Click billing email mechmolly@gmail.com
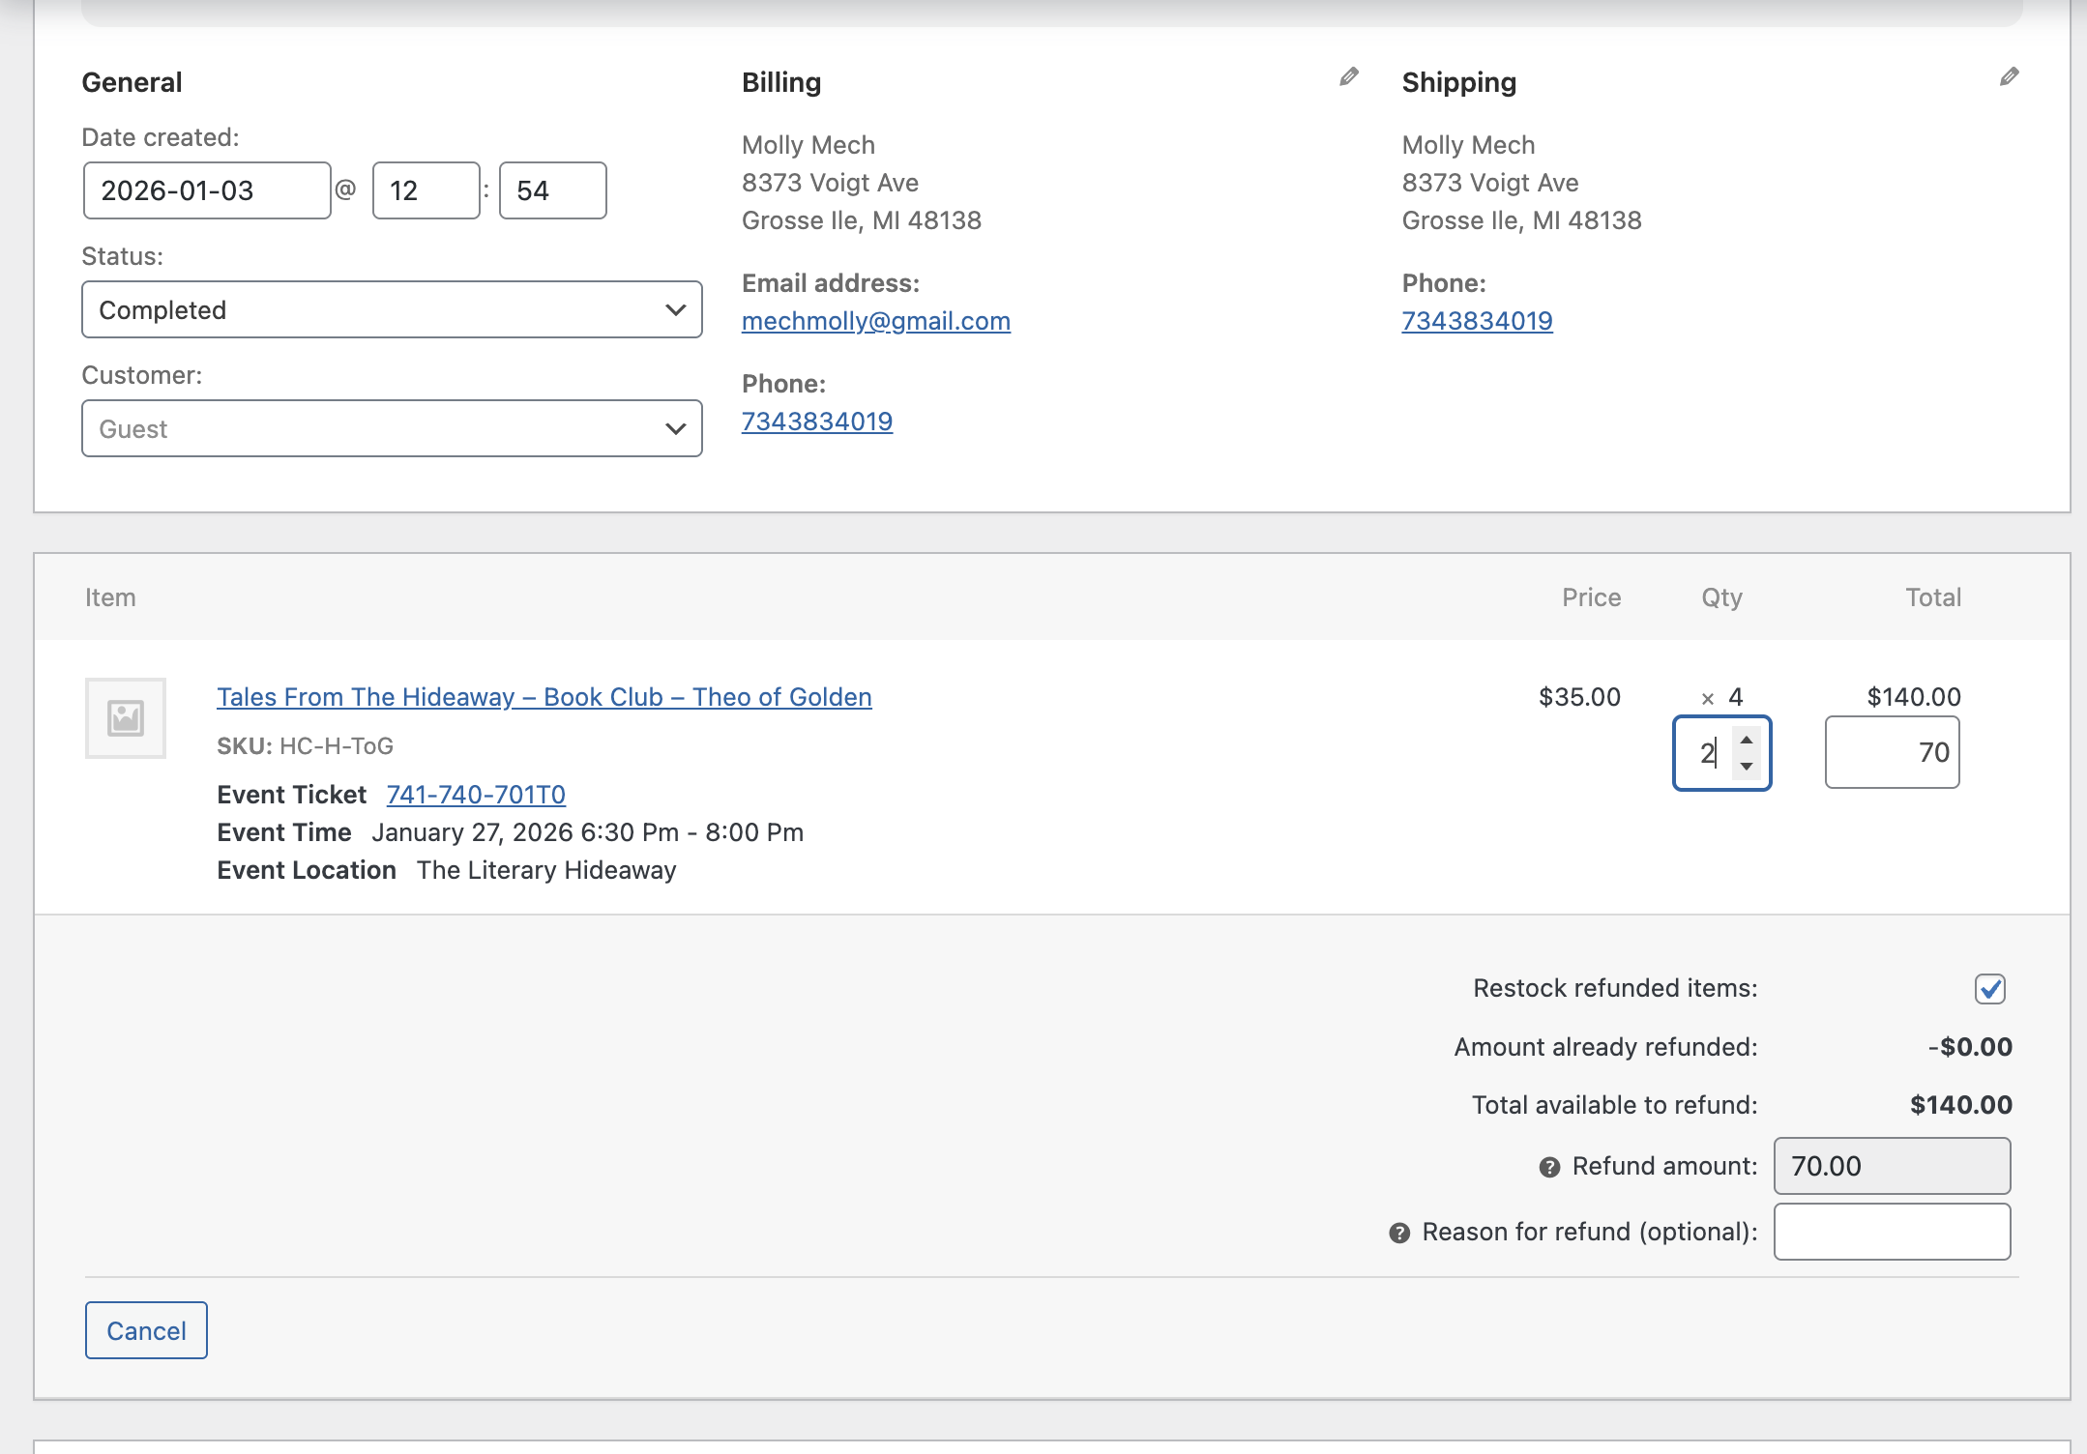Viewport: 2087px width, 1454px height. pyautogui.click(x=875, y=321)
